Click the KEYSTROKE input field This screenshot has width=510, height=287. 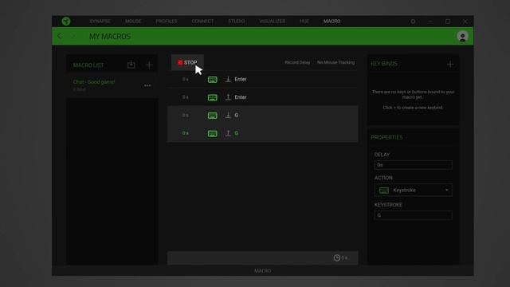tap(413, 215)
